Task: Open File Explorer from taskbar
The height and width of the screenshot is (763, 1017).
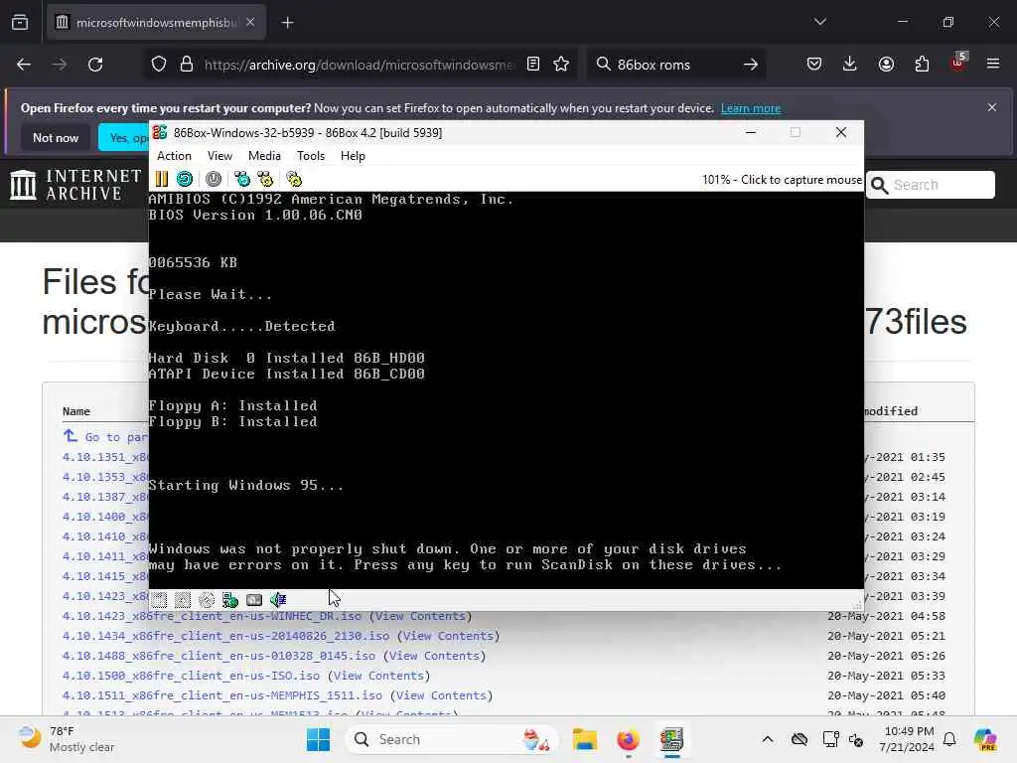Action: pyautogui.click(x=584, y=739)
